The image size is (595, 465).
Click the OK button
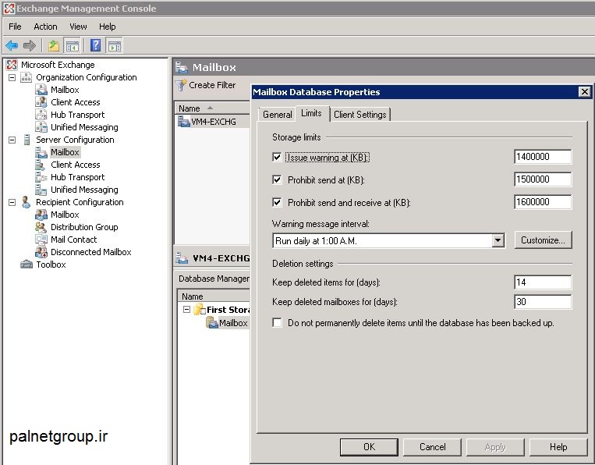(x=369, y=447)
